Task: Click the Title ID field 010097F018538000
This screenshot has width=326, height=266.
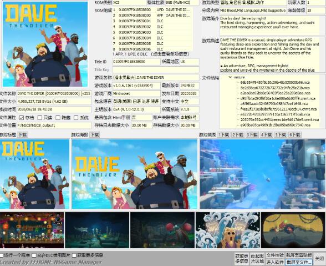Action: tap(136, 62)
